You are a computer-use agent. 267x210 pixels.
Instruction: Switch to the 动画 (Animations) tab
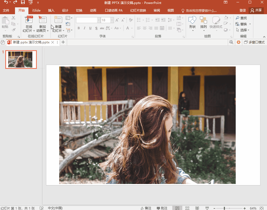pyautogui.click(x=93, y=11)
